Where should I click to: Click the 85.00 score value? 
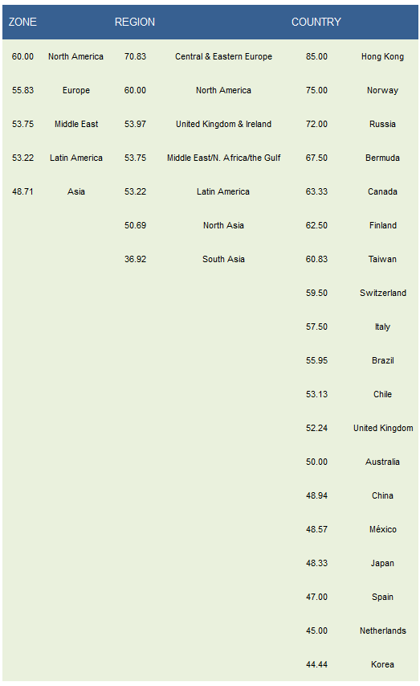click(316, 56)
